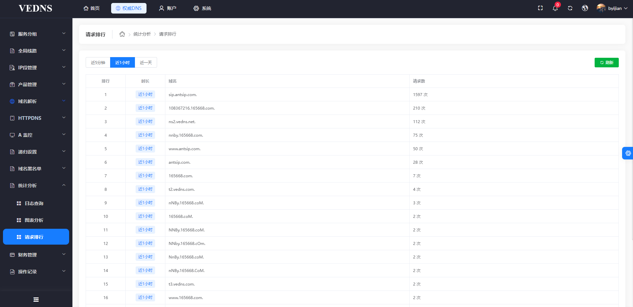Screen dimensions: 633x307
Task: Expand the HTTPDNS chevron
Action: [64, 118]
